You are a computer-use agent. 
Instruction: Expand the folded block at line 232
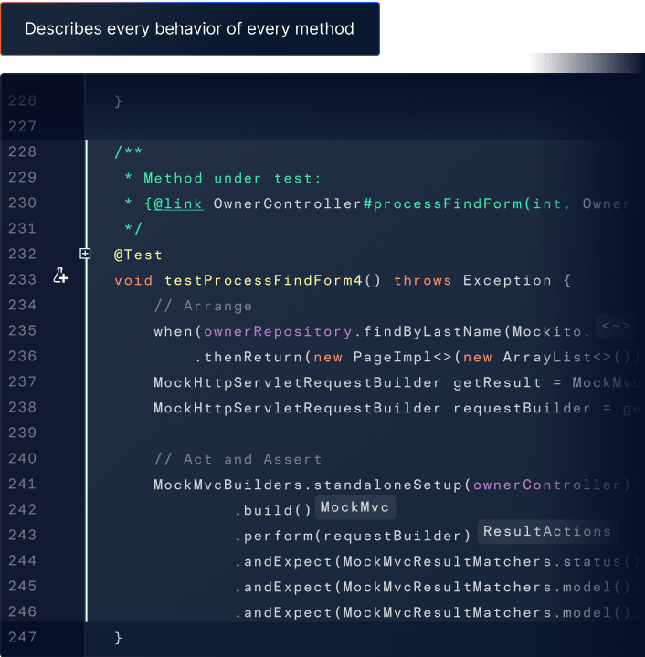tap(85, 254)
